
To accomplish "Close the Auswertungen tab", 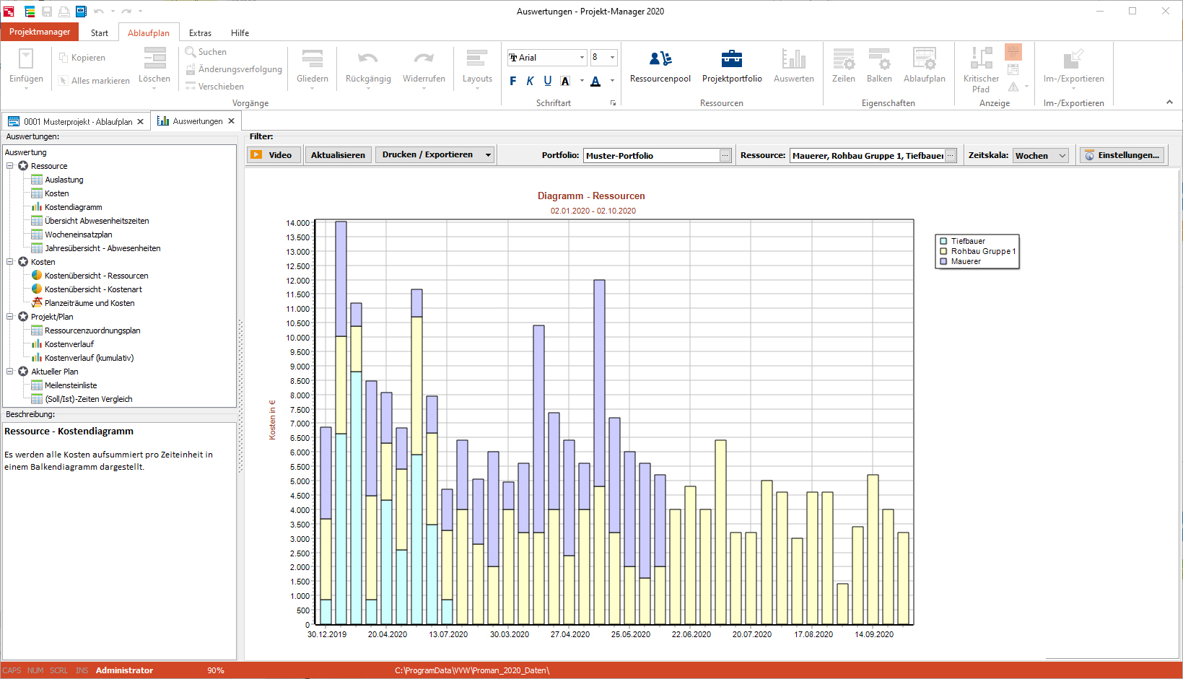I will pyautogui.click(x=232, y=121).
